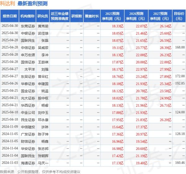Click analyst name 许琳
186x174 pixels.
tap(45, 127)
